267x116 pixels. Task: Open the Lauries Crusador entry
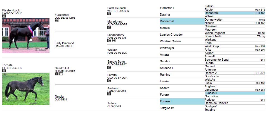tap(171, 34)
